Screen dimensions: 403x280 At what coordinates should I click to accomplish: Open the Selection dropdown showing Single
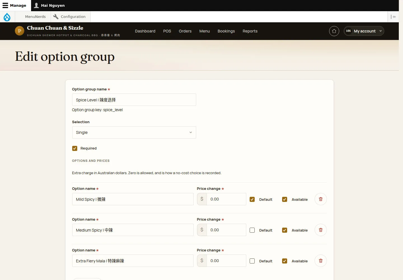134,132
